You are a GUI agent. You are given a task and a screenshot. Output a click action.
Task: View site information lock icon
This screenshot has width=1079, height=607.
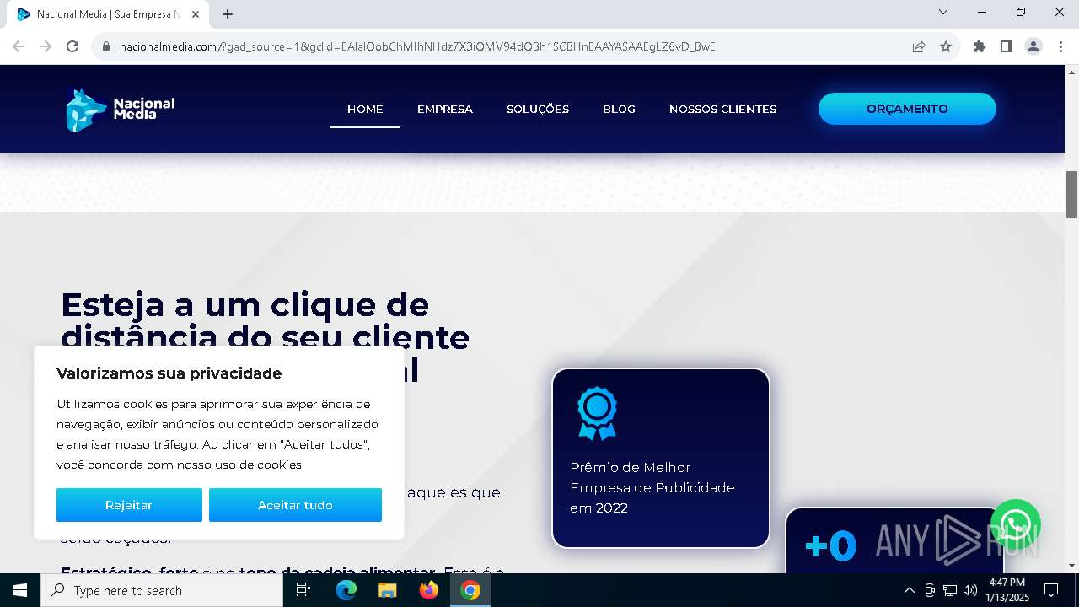[x=106, y=46]
